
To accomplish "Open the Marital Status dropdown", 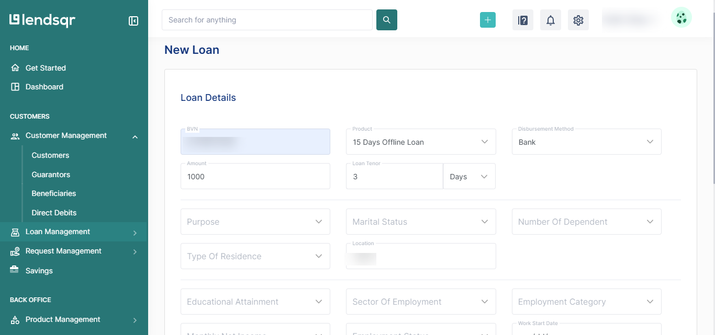I will point(421,222).
